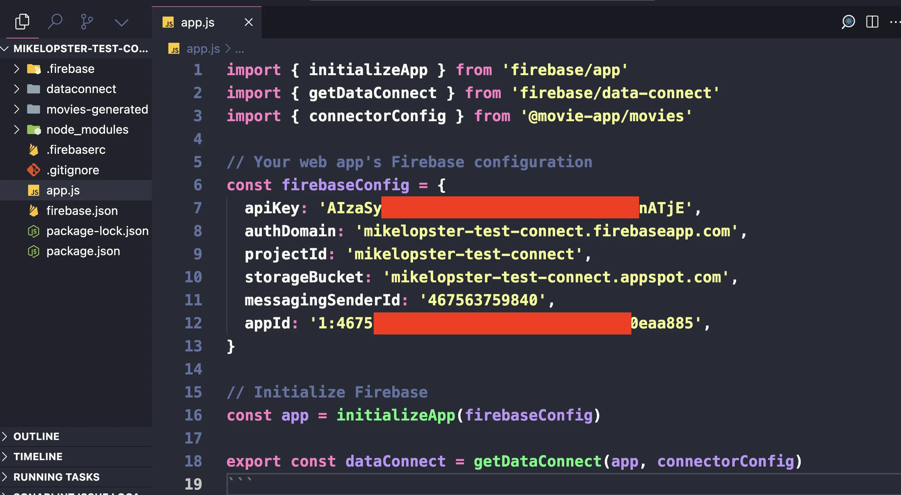Click the Firebase icon beside firebase.json
Viewport: 901px width, 495px height.
click(x=34, y=211)
